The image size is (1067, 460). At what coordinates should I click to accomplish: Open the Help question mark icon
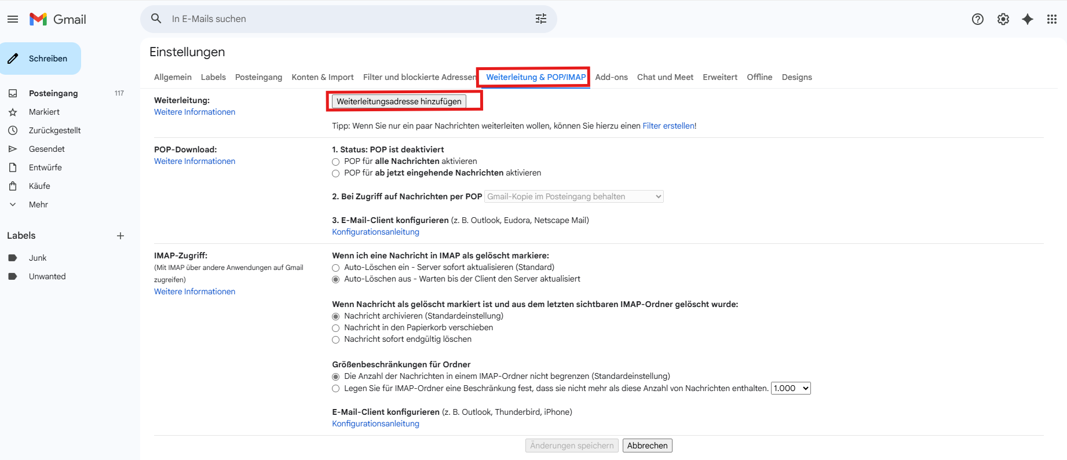point(977,19)
